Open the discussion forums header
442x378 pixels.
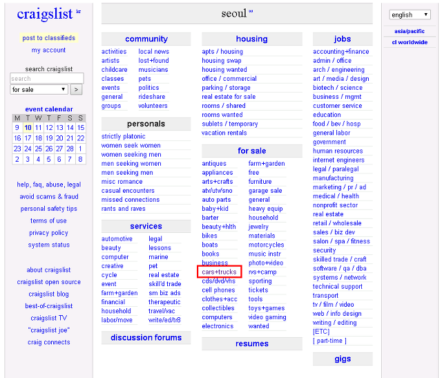coord(146,337)
